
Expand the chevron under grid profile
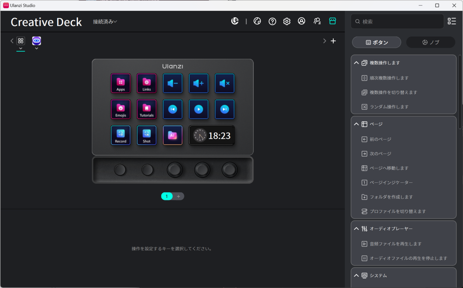tap(21, 49)
